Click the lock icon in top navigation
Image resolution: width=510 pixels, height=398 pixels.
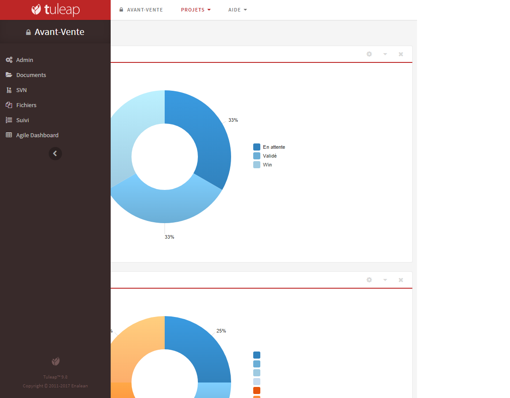[x=121, y=10]
